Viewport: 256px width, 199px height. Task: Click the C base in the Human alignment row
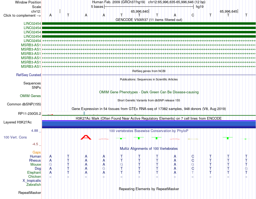pos(193,157)
